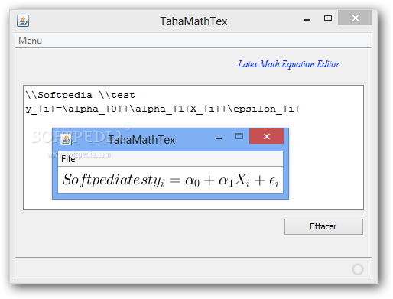The image size is (393, 299).
Task: Click the \\Softpedia \\test line of text
Action: 80,95
